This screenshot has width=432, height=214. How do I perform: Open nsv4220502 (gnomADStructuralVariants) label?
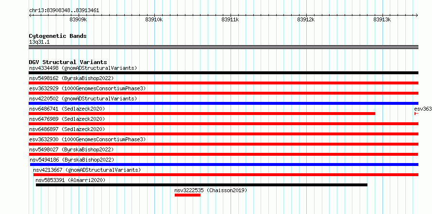point(83,99)
